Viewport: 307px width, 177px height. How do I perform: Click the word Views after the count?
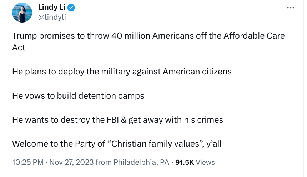[205, 162]
